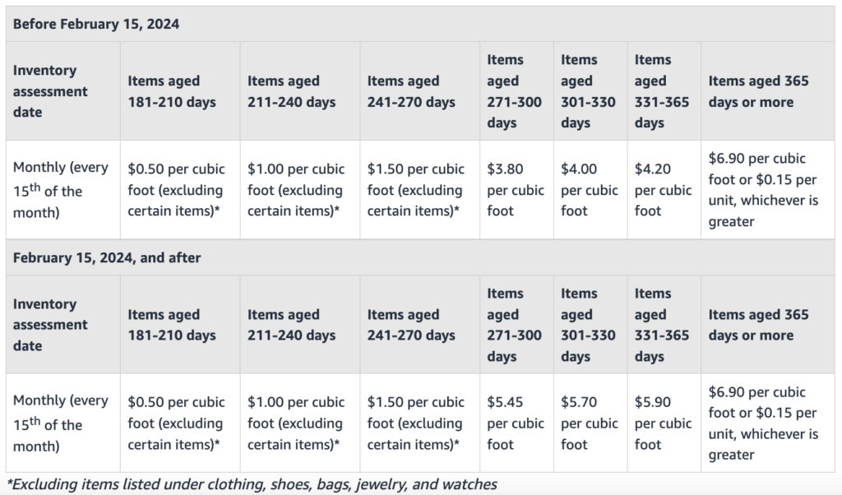The image size is (842, 495).
Task: Click the footnote about excluded clothing and shoes
Action: pos(252,483)
